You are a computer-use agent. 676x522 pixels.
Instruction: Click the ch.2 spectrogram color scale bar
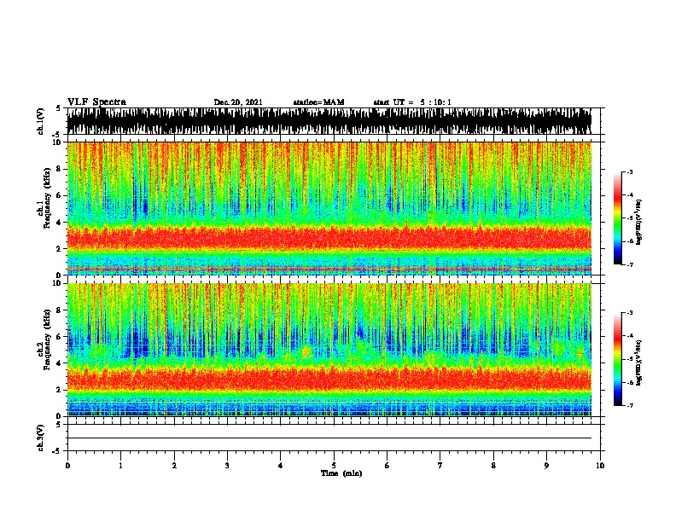coord(618,359)
